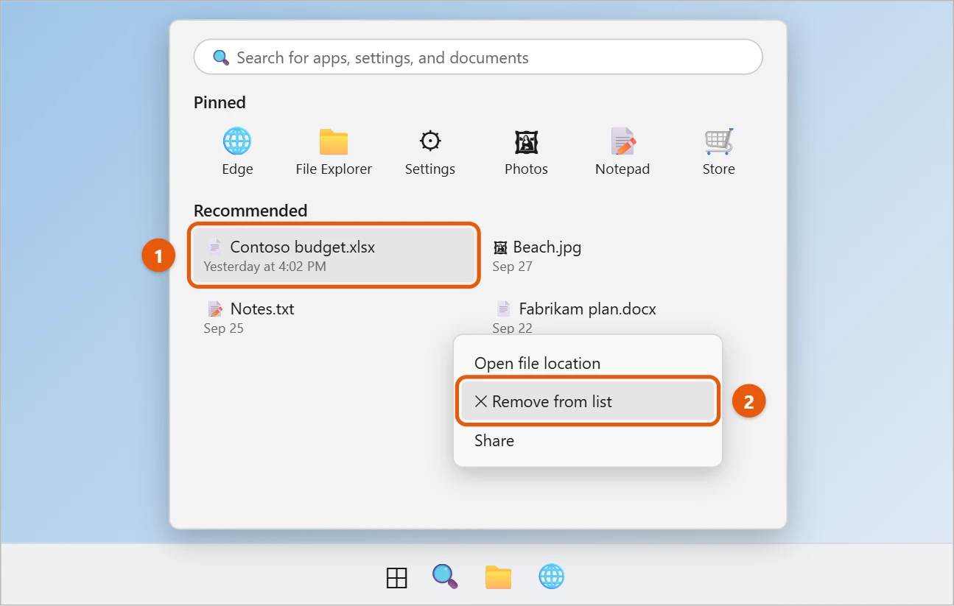Screen dimensions: 954x606
Task: Click the Pinned section heading
Action: (x=220, y=102)
